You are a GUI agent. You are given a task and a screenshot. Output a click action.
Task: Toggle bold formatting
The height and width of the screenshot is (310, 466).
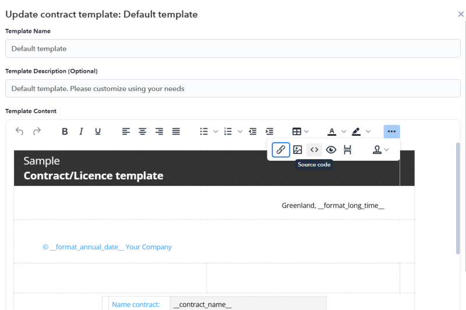click(x=65, y=131)
